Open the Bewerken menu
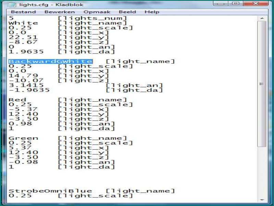 (60, 12)
